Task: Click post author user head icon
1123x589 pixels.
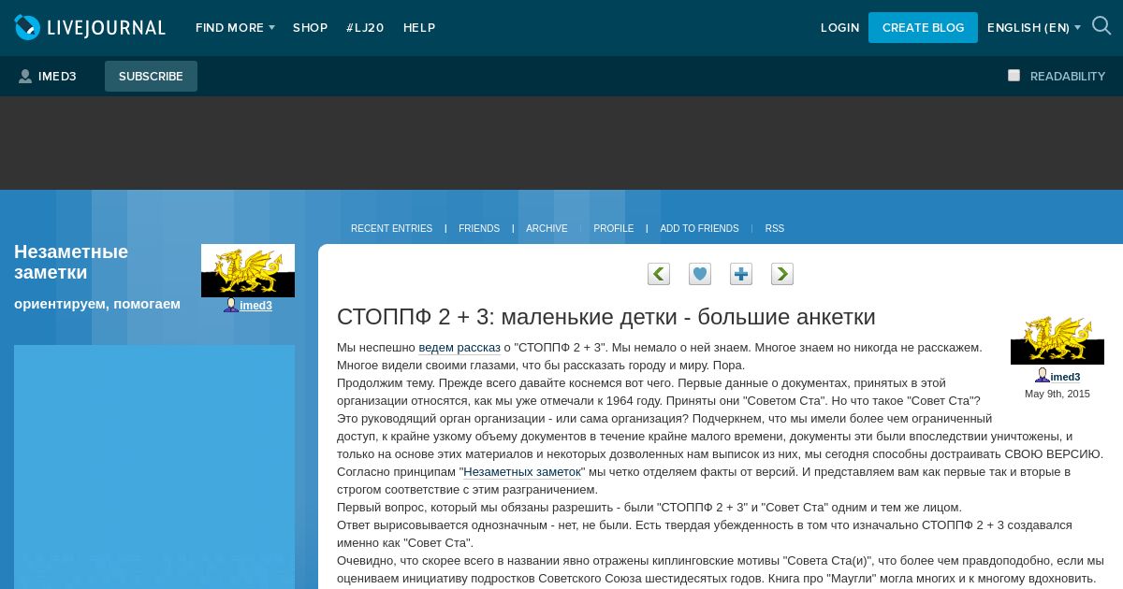Action: tap(1042, 376)
